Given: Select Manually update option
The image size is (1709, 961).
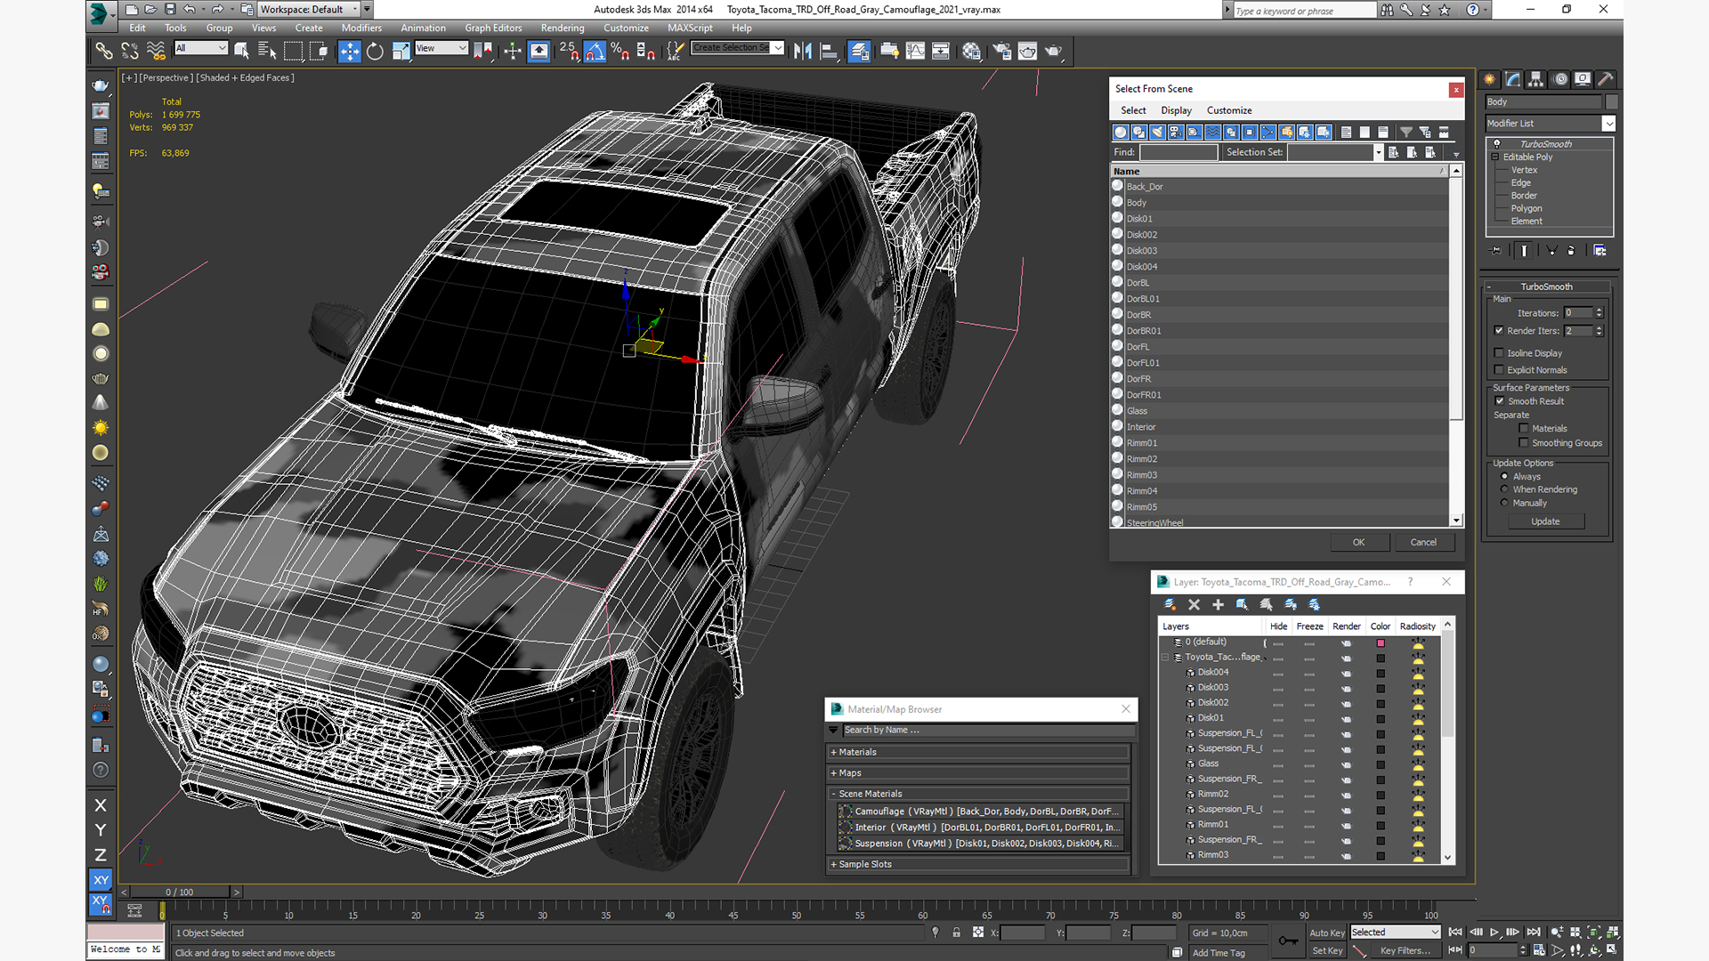Looking at the screenshot, I should pyautogui.click(x=1505, y=503).
